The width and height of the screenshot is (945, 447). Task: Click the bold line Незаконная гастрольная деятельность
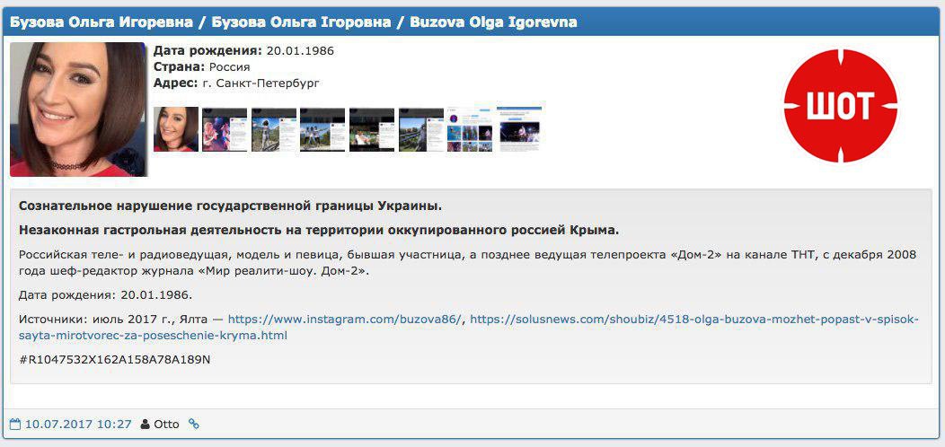click(320, 230)
